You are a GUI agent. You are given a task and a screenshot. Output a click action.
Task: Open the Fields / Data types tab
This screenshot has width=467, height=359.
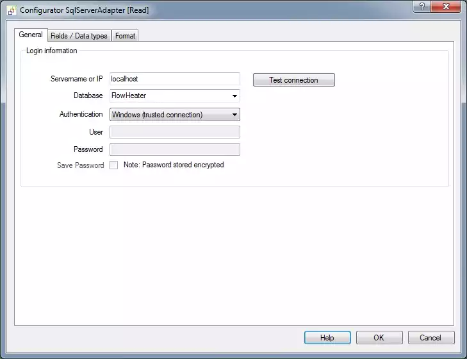[x=79, y=36]
